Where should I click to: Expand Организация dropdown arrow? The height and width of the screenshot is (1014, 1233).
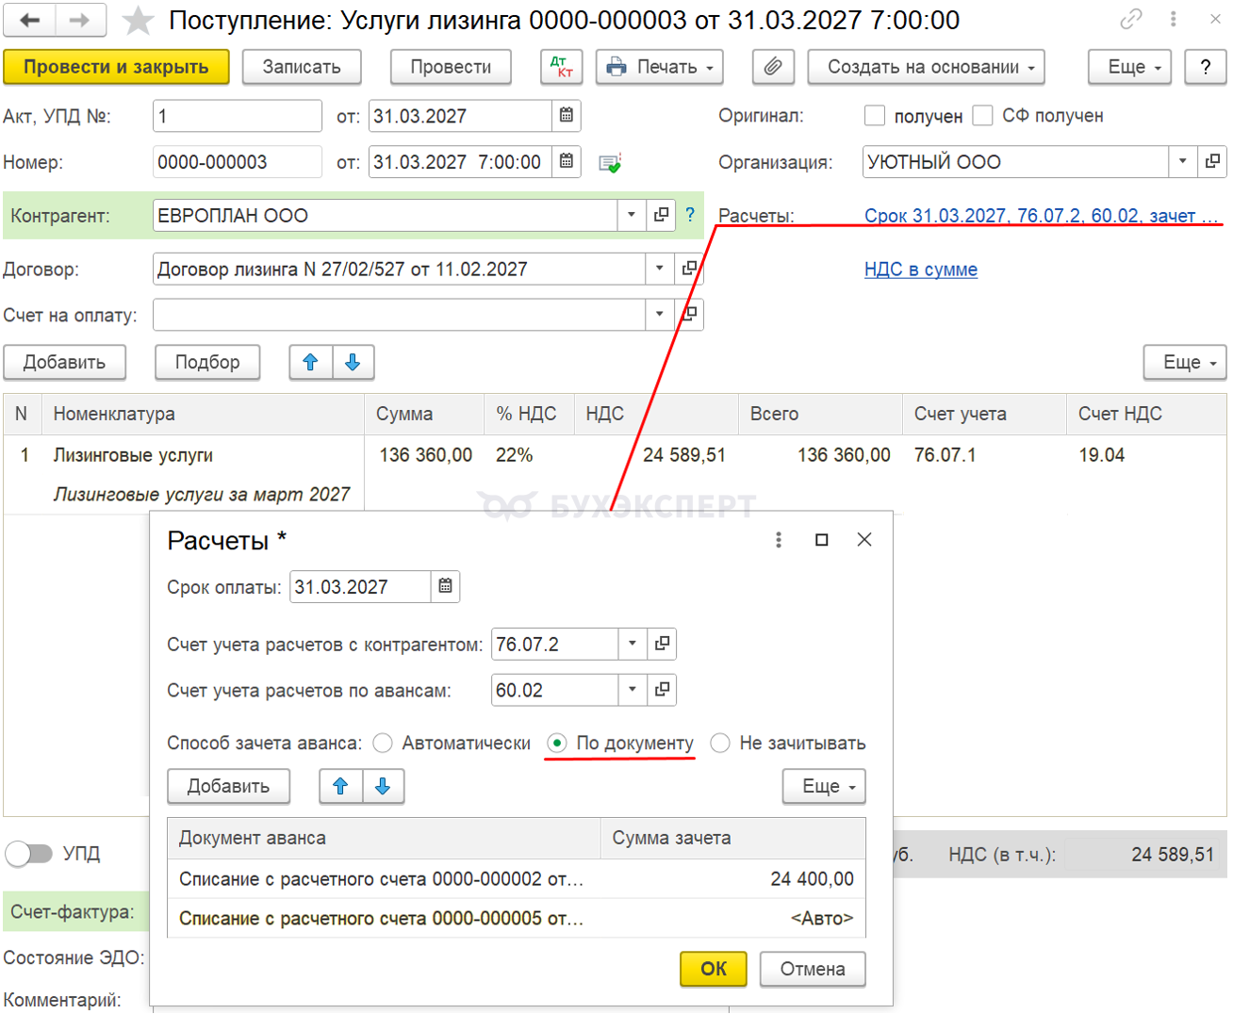click(x=1183, y=161)
